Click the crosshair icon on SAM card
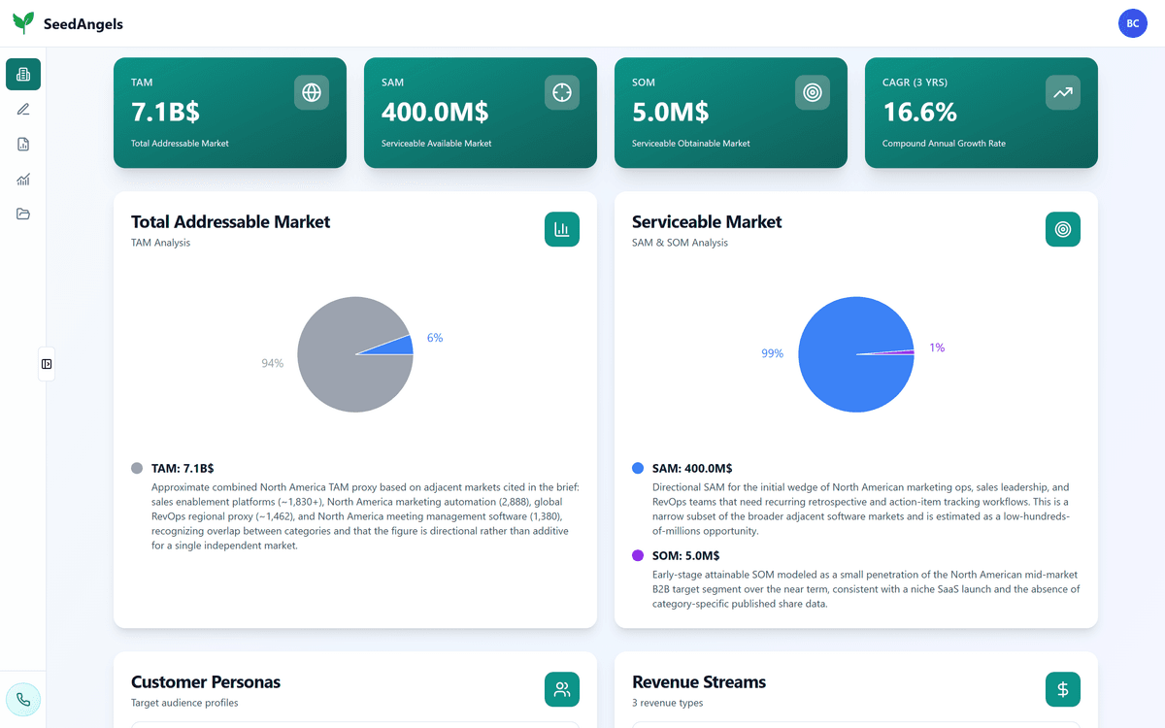The width and height of the screenshot is (1165, 728). [x=562, y=92]
